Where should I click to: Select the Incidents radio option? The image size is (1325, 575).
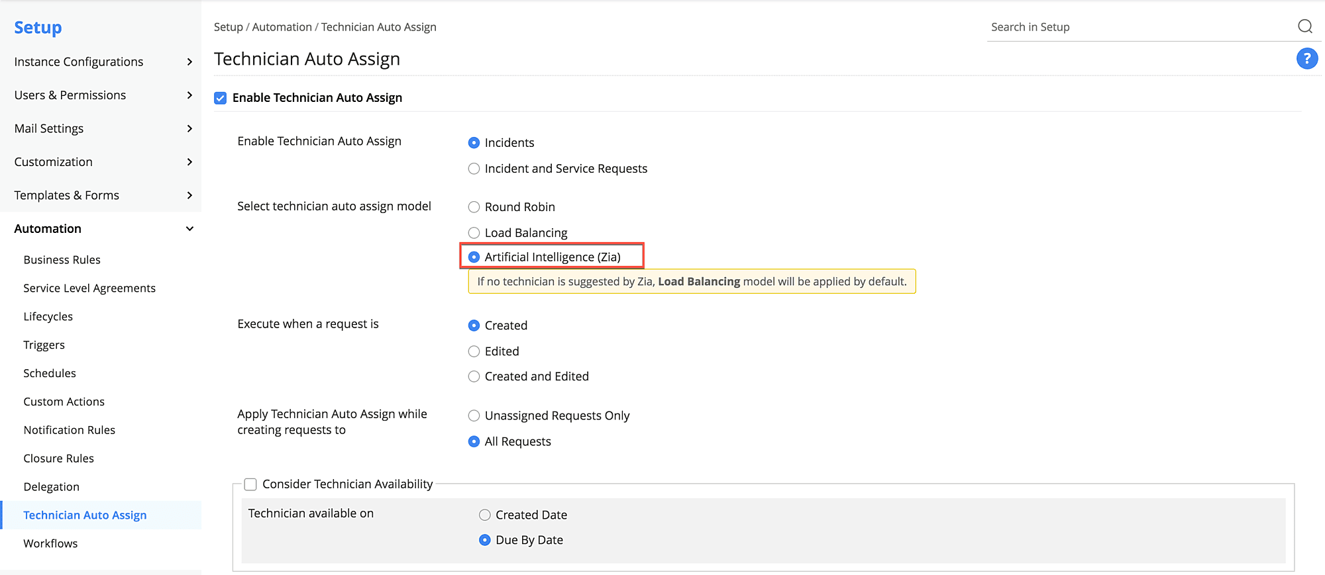pos(474,143)
